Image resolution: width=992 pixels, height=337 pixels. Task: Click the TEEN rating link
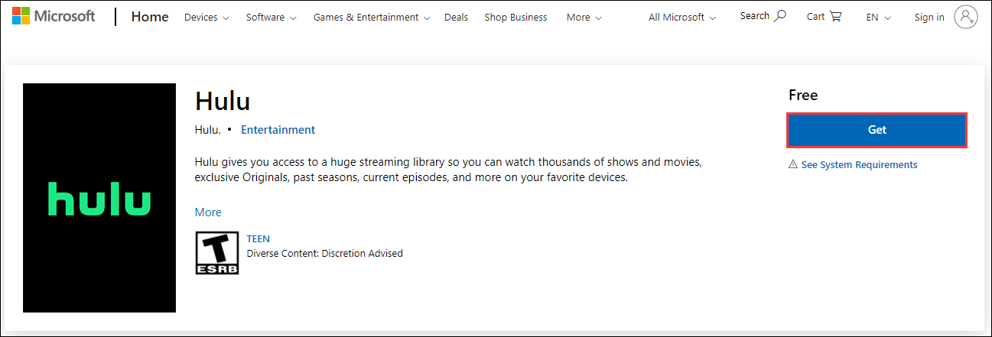tap(259, 238)
